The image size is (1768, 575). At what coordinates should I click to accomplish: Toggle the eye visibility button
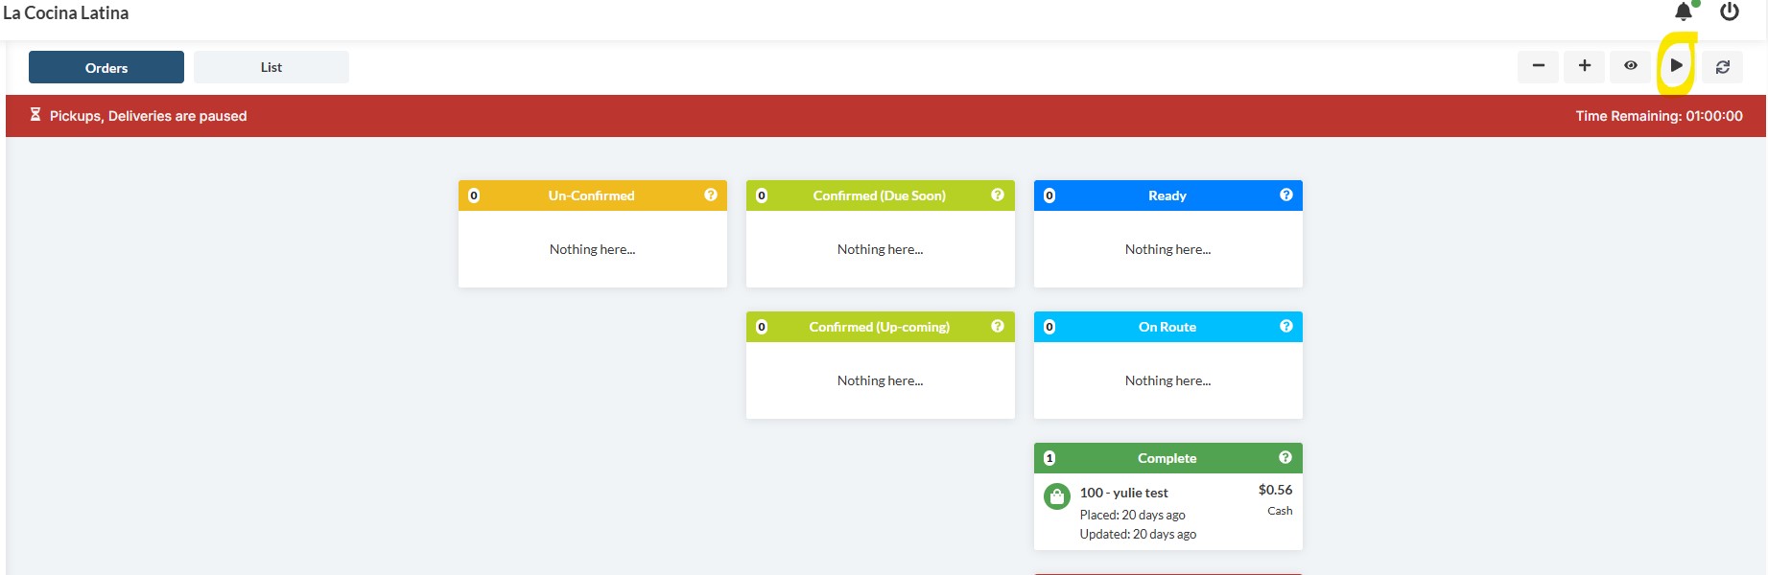1630,66
